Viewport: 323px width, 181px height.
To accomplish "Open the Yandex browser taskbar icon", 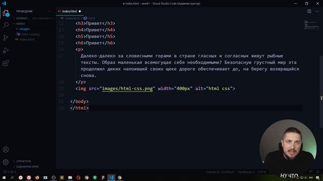I will click(x=21, y=177).
